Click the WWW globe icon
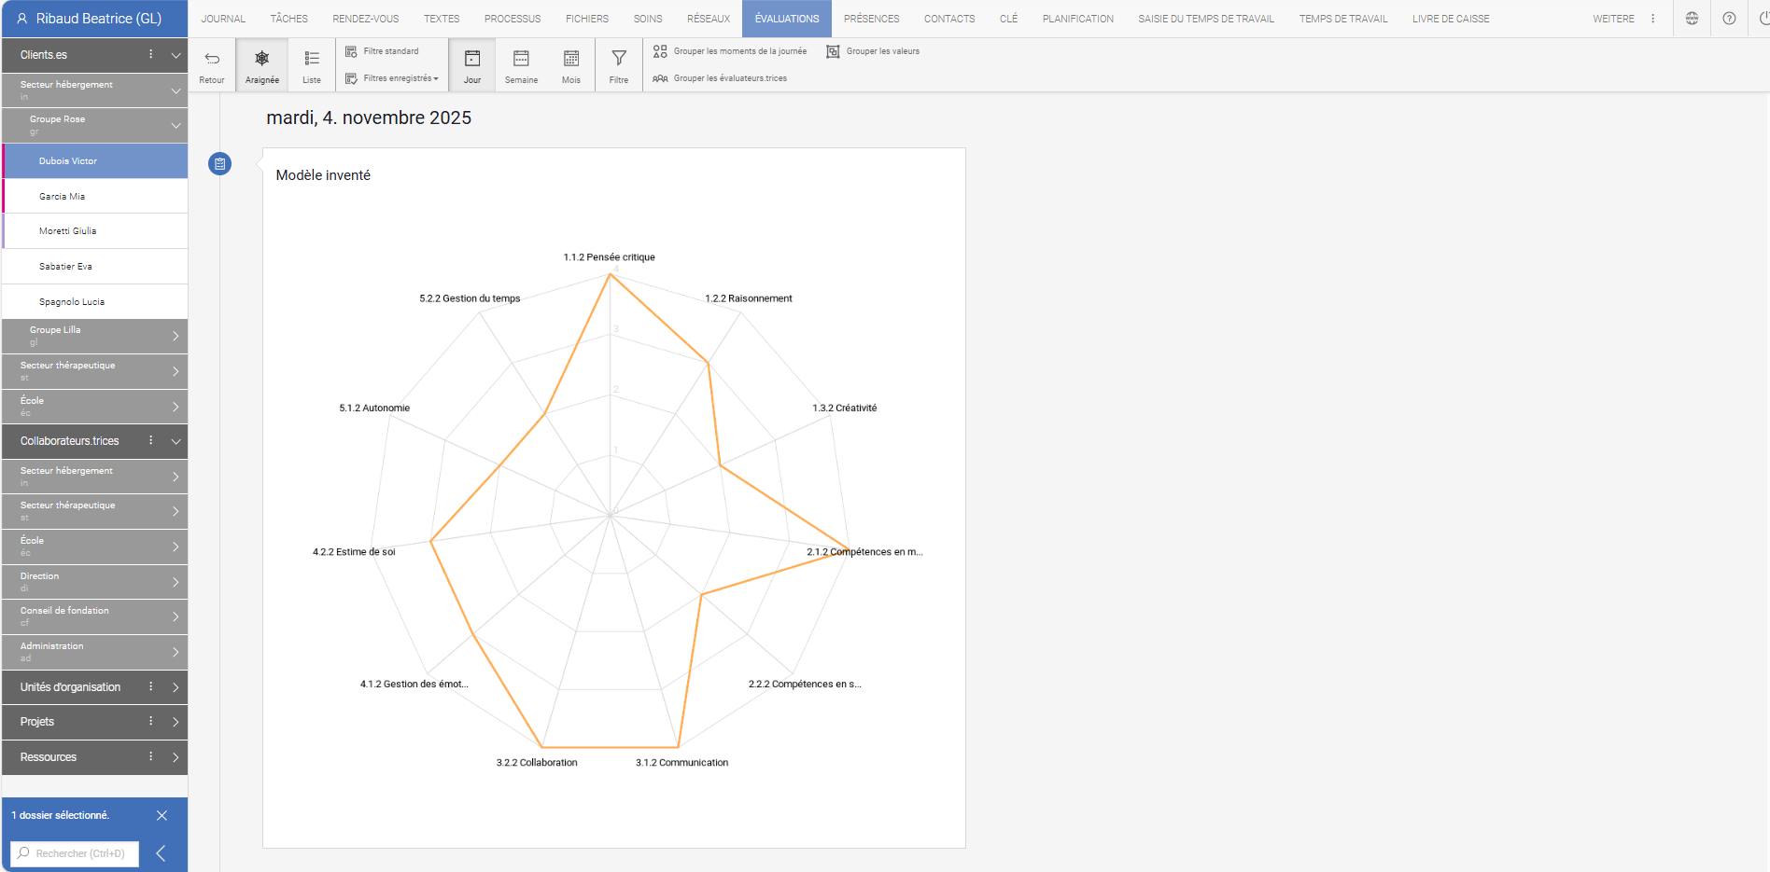The width and height of the screenshot is (1770, 872). [x=1692, y=18]
